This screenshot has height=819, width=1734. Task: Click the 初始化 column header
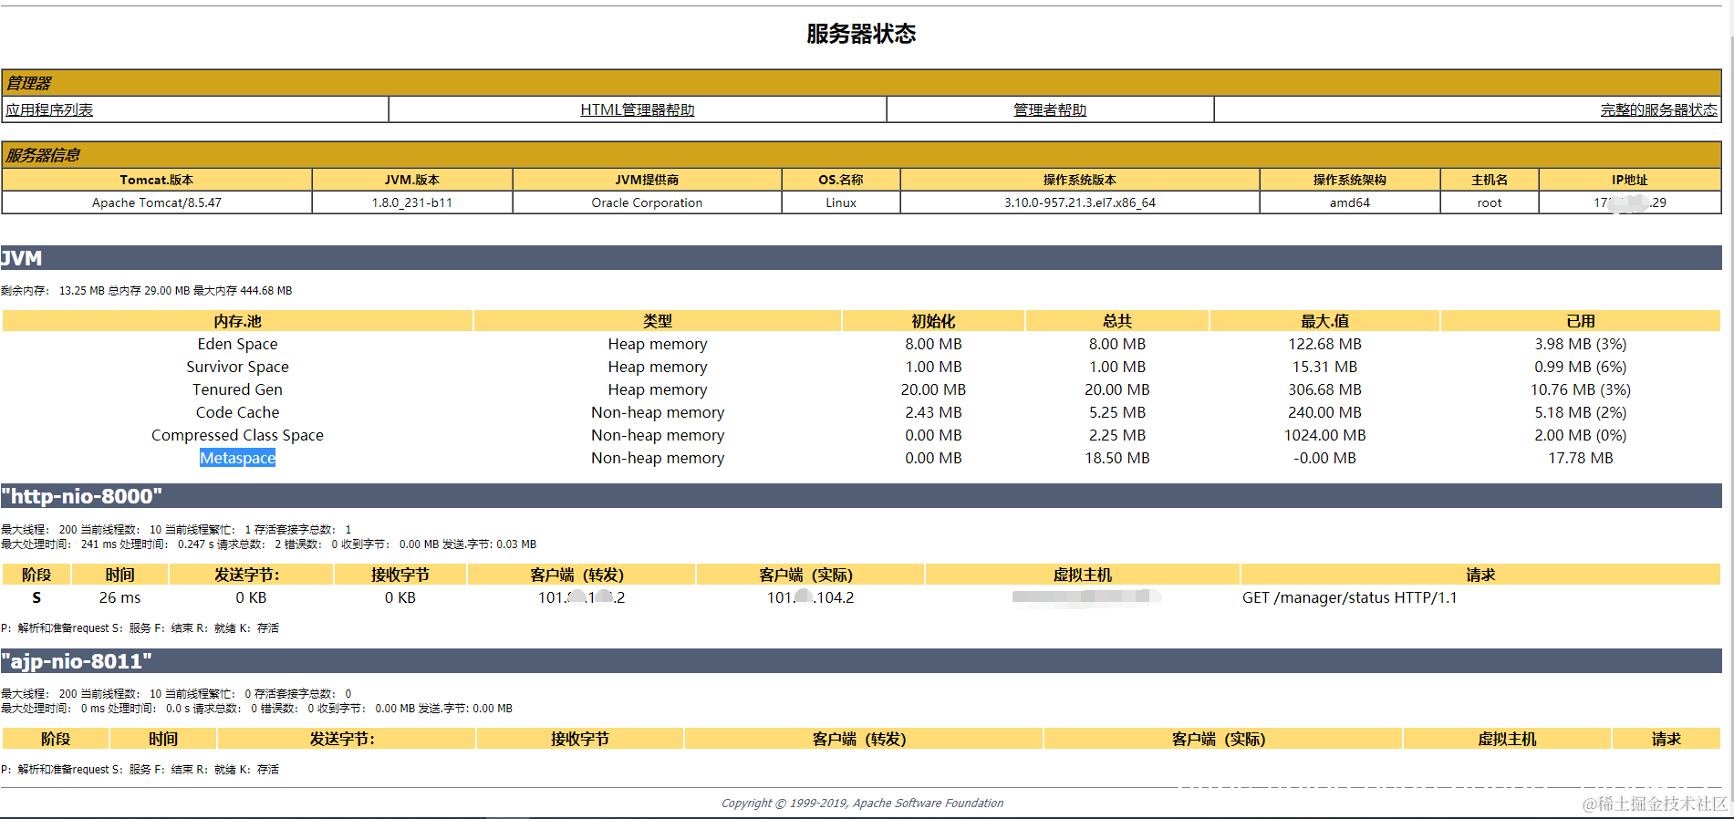click(x=933, y=321)
